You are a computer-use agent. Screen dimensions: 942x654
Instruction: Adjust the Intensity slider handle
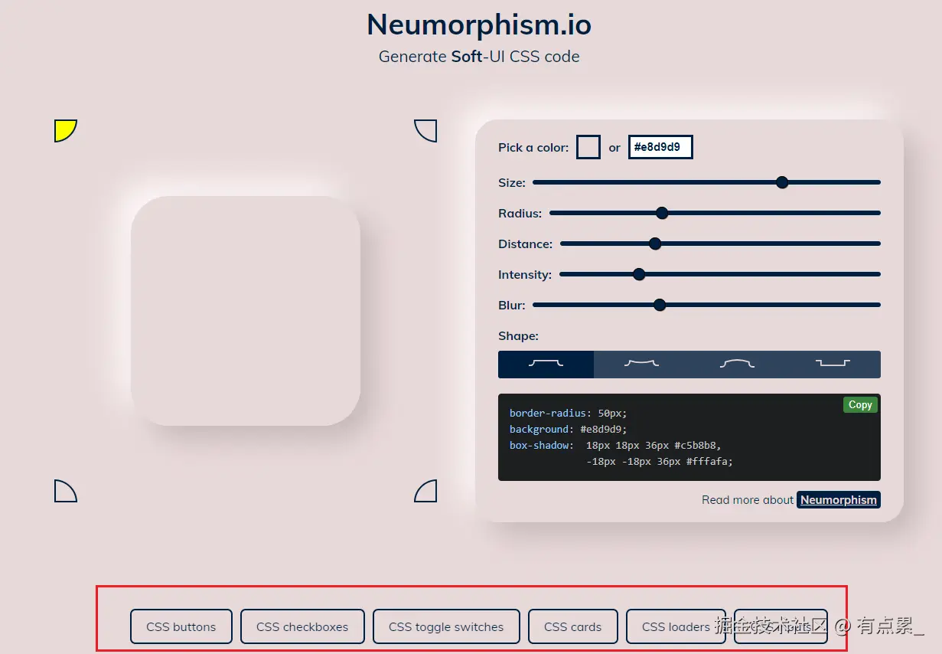pyautogui.click(x=639, y=274)
